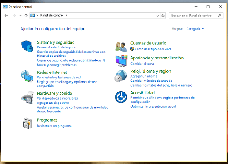Refresh the address bar location

point(163,16)
